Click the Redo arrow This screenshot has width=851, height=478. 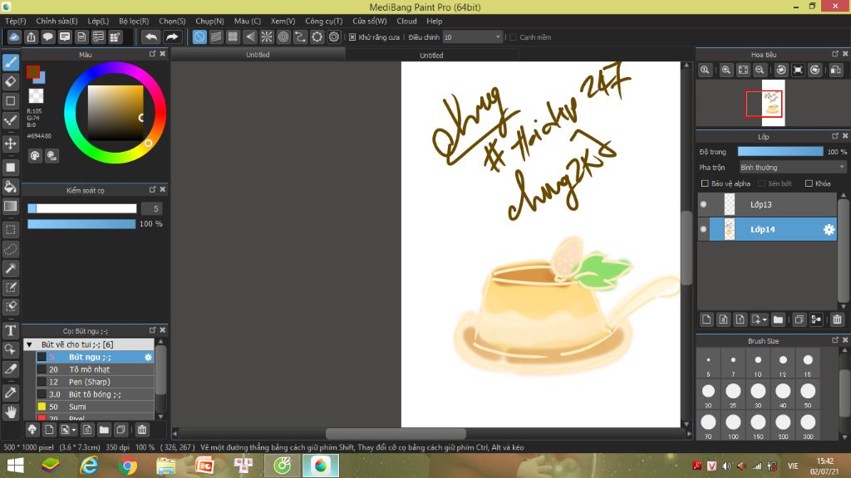[x=171, y=37]
